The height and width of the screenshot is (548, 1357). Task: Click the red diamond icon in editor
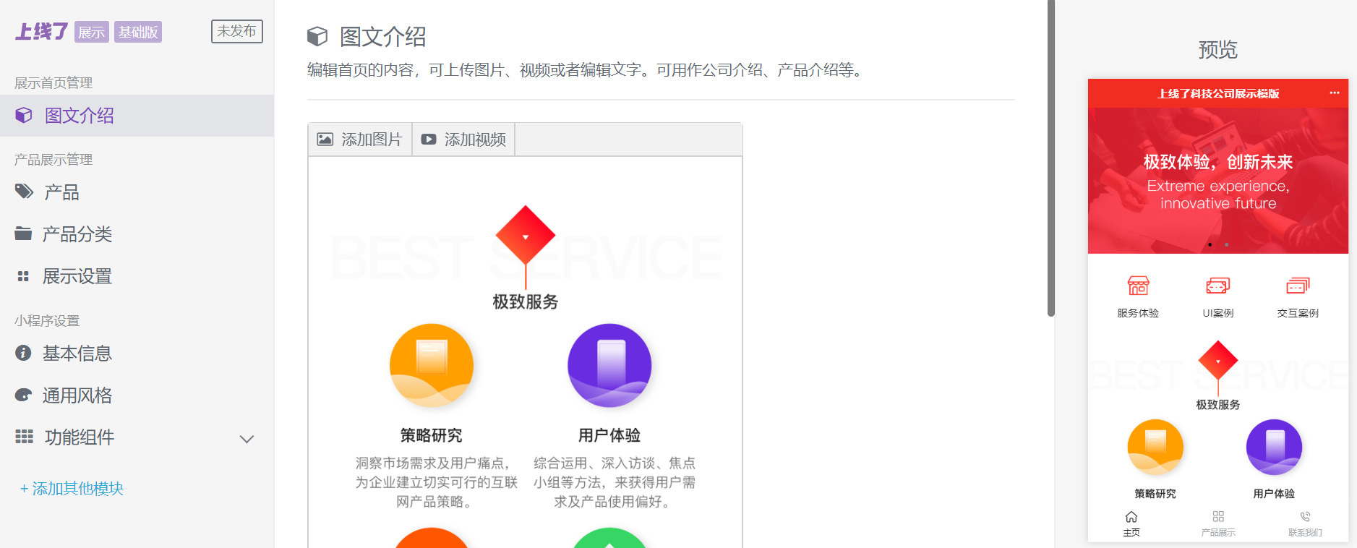point(526,236)
